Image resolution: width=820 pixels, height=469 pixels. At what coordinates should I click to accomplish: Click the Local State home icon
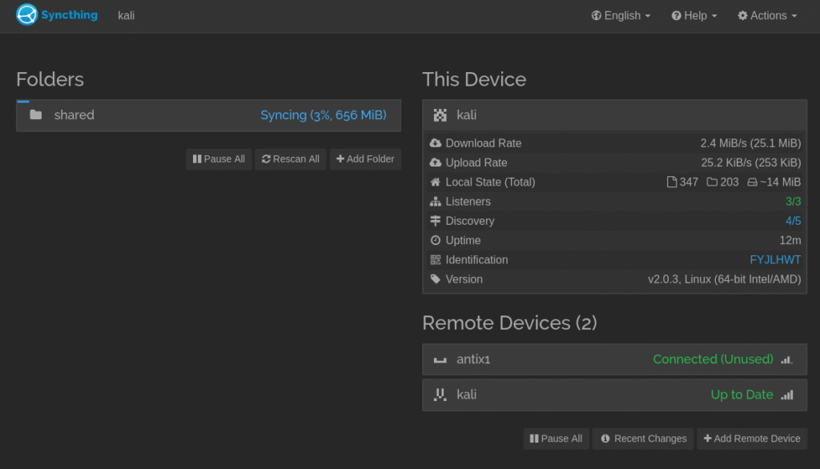435,182
